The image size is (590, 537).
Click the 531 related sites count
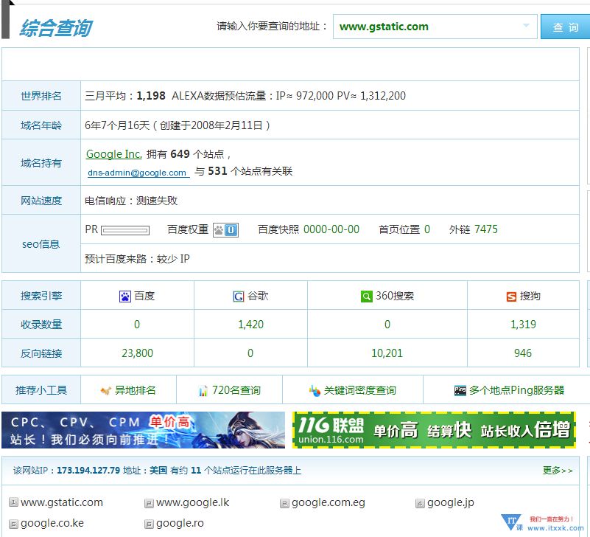click(x=217, y=171)
